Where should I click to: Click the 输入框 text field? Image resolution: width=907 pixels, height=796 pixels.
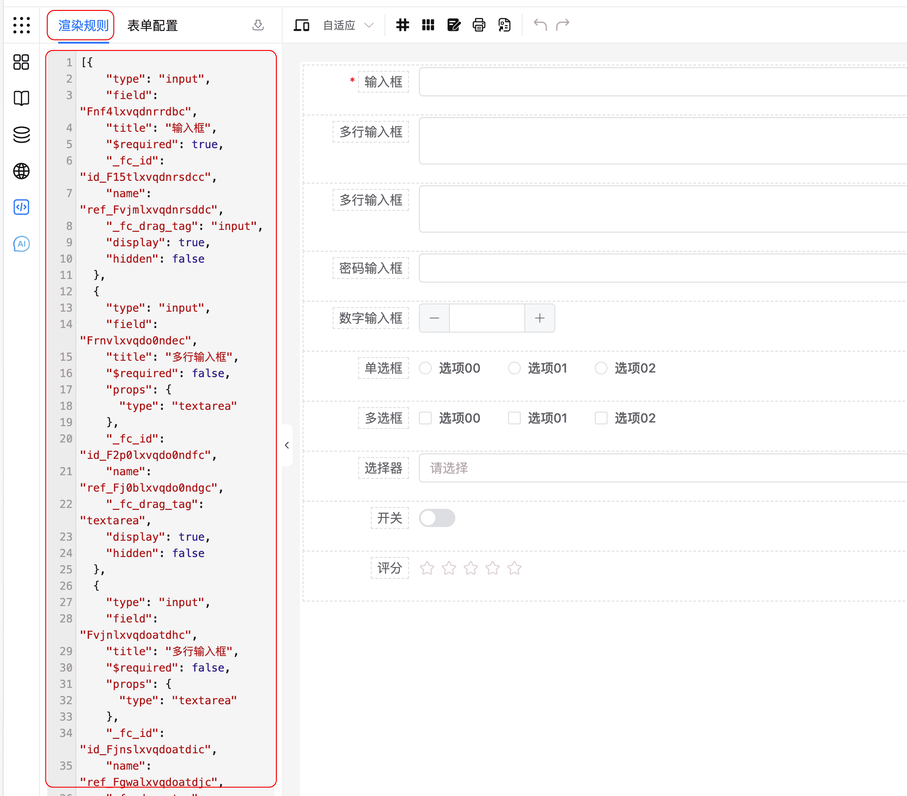click(663, 82)
